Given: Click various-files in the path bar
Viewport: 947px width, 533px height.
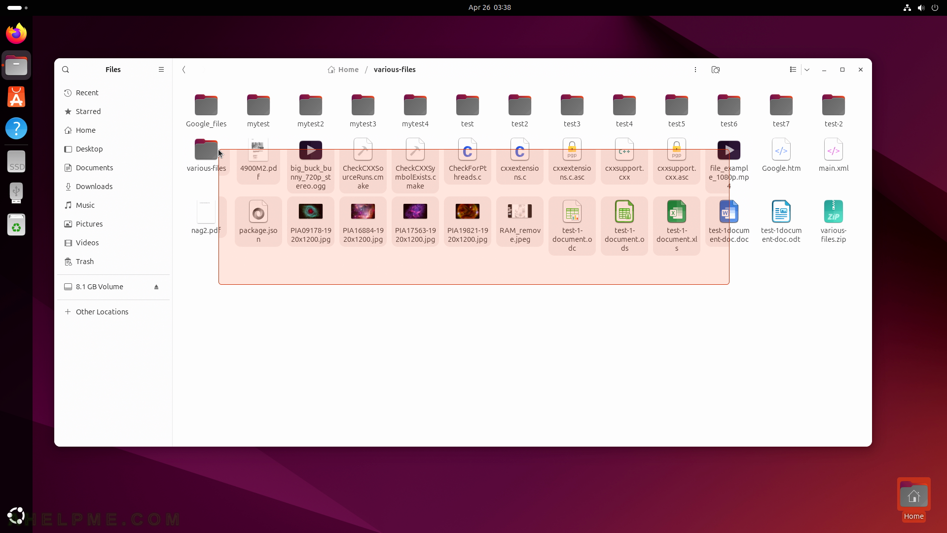Looking at the screenshot, I should point(395,70).
